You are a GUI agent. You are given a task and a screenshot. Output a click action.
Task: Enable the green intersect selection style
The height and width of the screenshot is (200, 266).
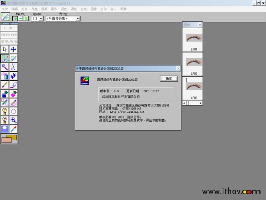click(26, 18)
